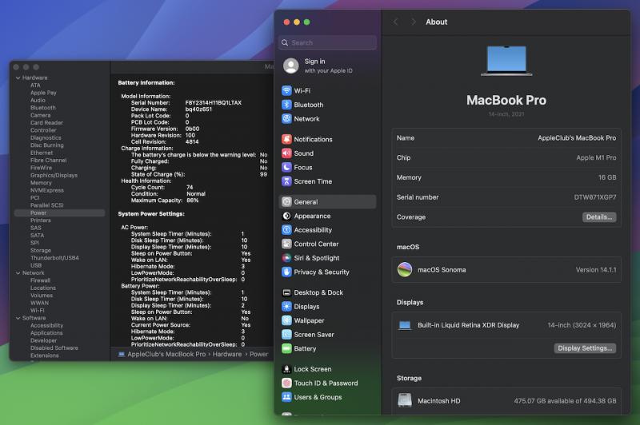This screenshot has height=425, width=640.
Task: Select Graphics/Displays in System Information
Action: tap(54, 175)
